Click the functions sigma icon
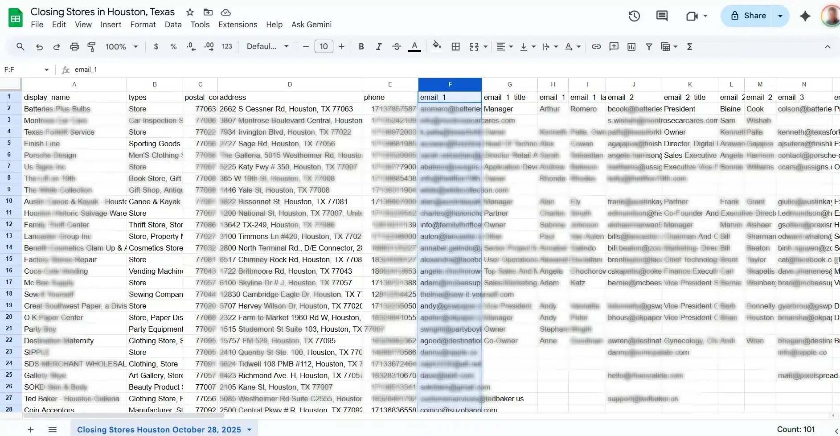Image resolution: width=840 pixels, height=436 pixels. point(689,47)
